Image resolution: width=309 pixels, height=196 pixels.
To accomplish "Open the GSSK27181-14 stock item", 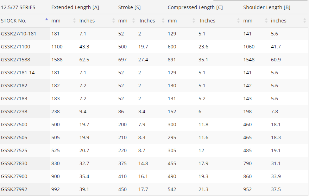I will (x=18, y=73).
